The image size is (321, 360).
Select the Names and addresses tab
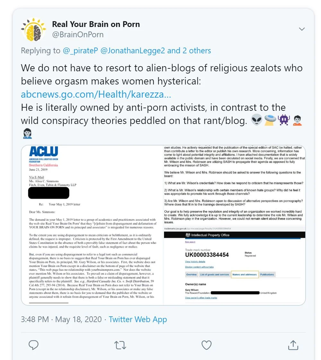point(244,275)
